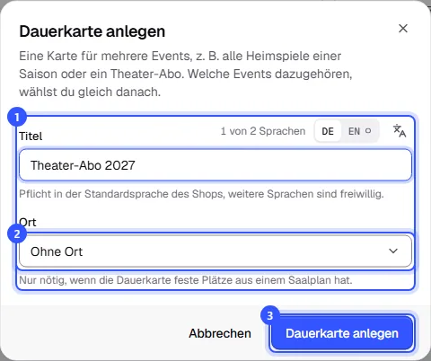431x361 pixels.
Task: Click the Titel field label
Action: point(31,136)
